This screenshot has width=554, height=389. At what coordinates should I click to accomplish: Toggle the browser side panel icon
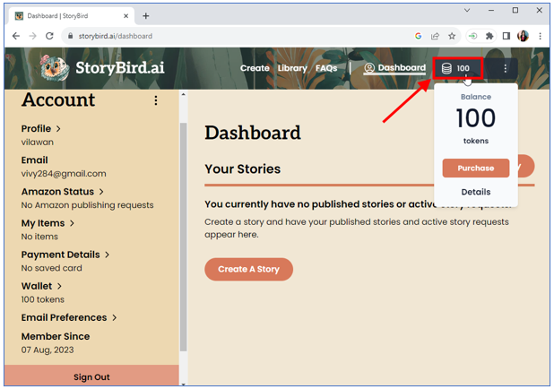[506, 36]
